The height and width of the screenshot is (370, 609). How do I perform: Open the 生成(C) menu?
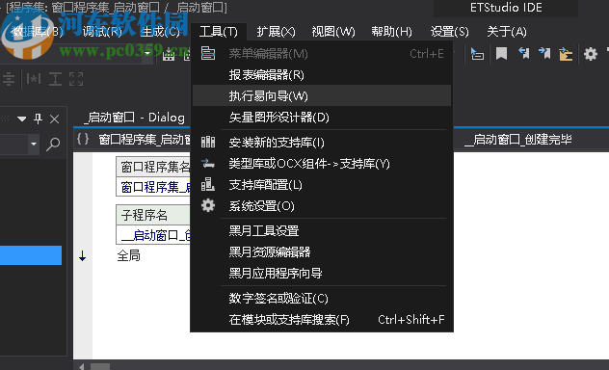160,32
